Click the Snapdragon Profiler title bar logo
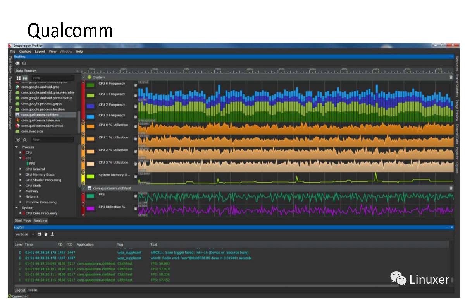This screenshot has width=465, height=299. click(x=10, y=46)
